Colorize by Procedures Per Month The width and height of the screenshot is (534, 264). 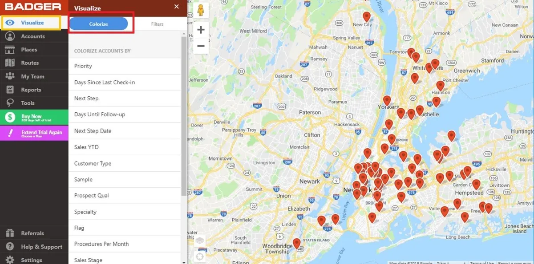click(x=125, y=244)
